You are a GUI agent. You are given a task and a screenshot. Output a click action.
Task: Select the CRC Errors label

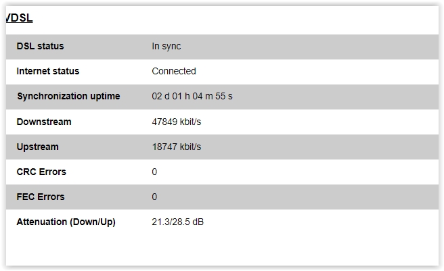click(41, 172)
